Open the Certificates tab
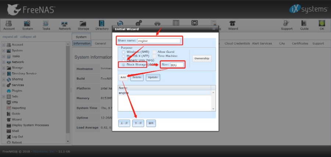The width and height of the screenshot is (331, 157). click(300, 44)
